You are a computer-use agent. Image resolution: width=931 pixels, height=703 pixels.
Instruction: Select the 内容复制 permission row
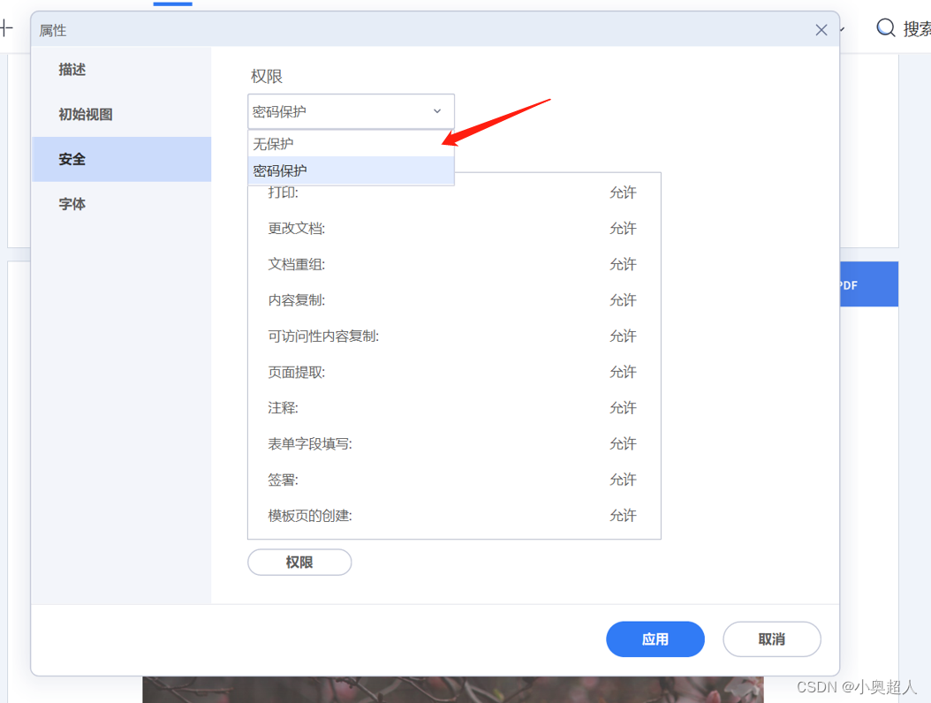[454, 300]
